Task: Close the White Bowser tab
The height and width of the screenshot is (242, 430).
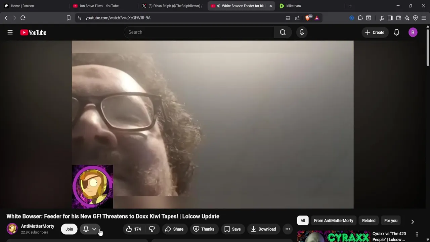Action: pos(270,6)
